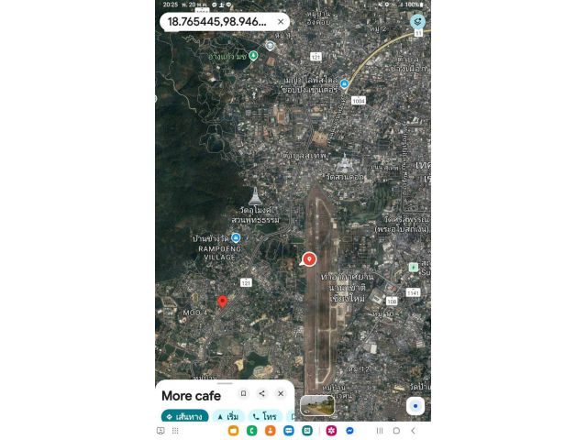Open the map layers button
This screenshot has width=587, height=440.
417,21
